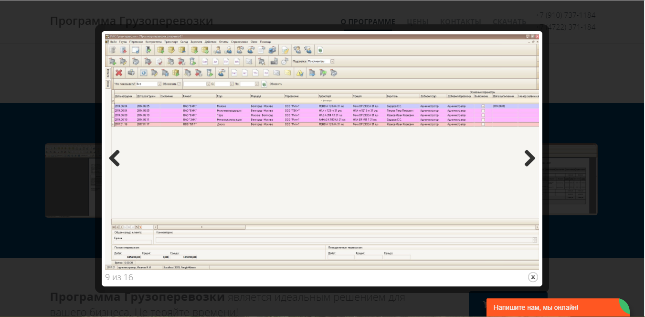Go to the next lightbox image
Screen dimensions: 645x317
pos(529,158)
